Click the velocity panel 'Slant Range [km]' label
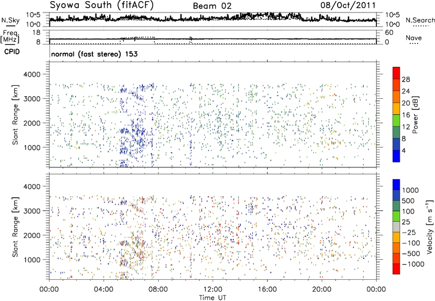This screenshot has height=301, width=435. click(x=15, y=227)
